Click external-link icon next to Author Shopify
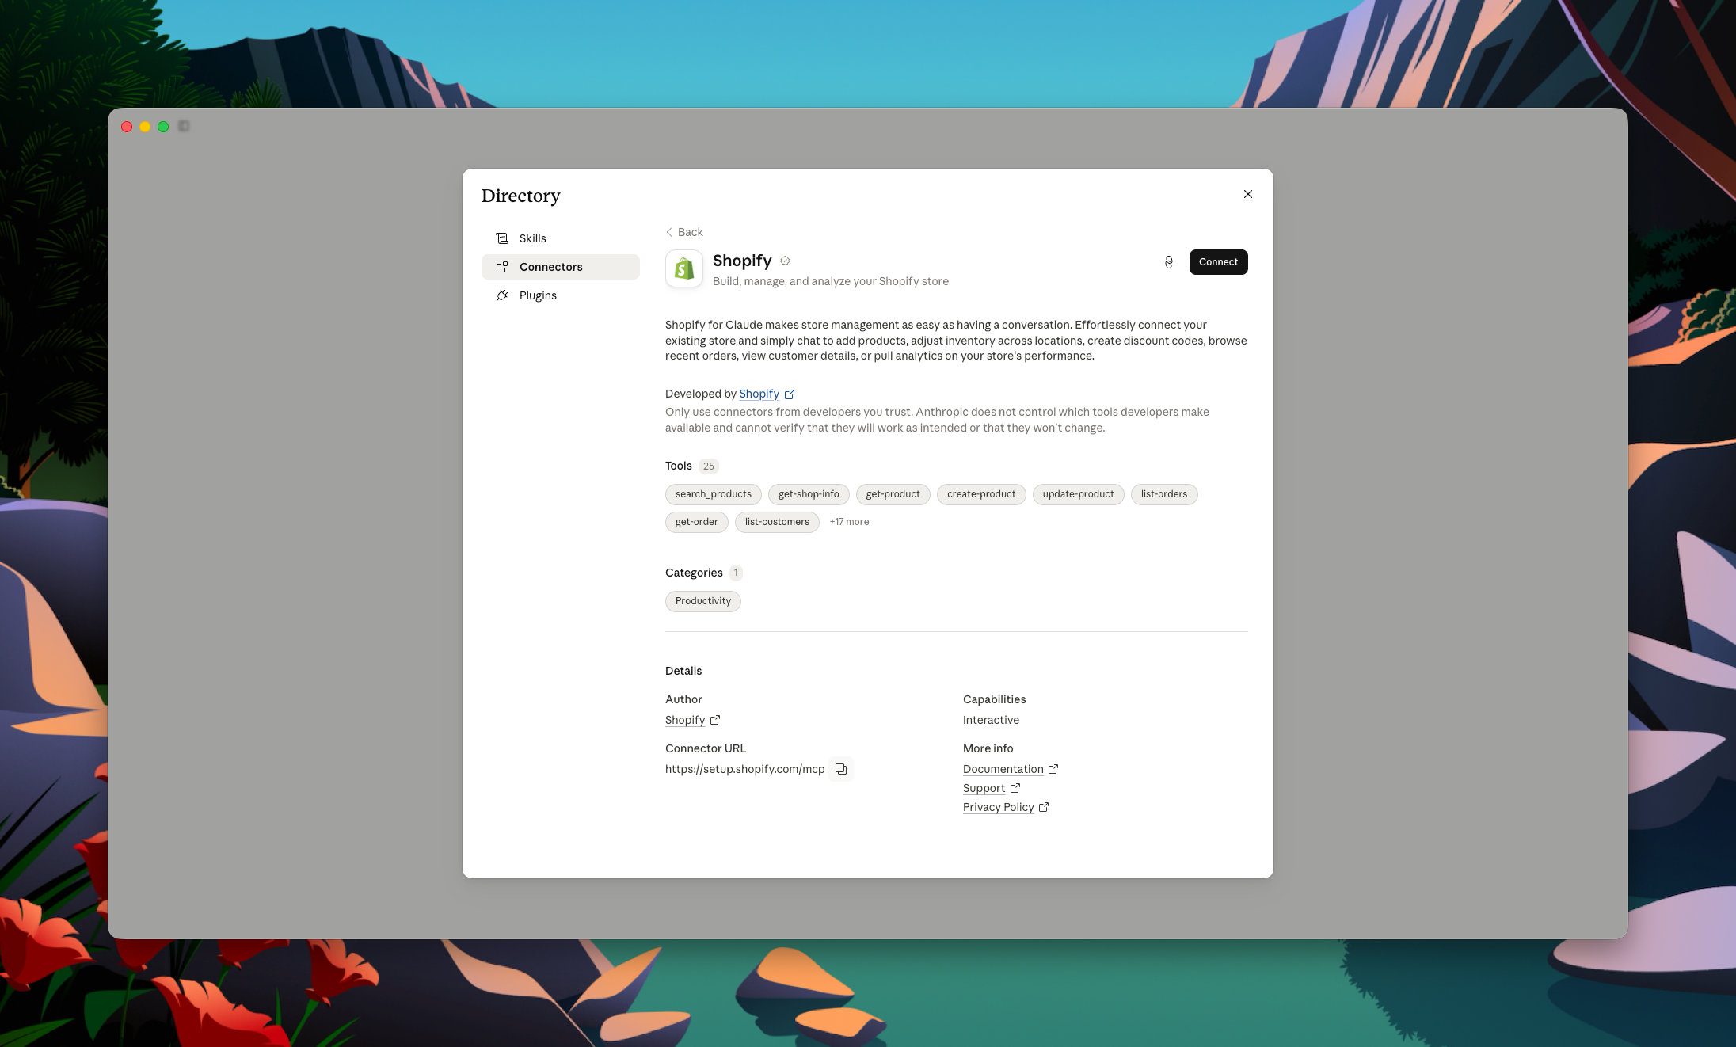1736x1047 pixels. [715, 720]
